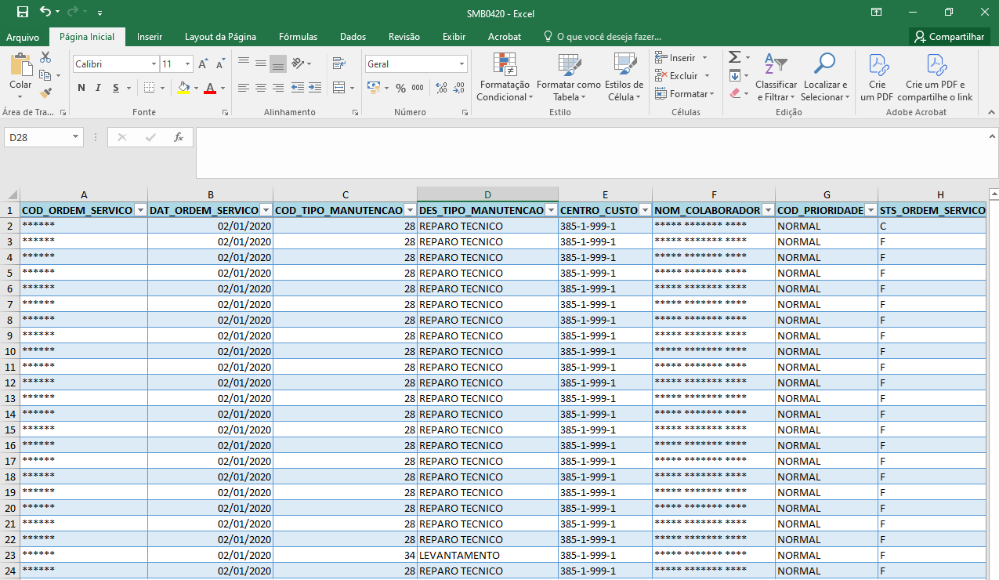Open the Arquivo tab
The image size is (999, 580).
point(23,37)
